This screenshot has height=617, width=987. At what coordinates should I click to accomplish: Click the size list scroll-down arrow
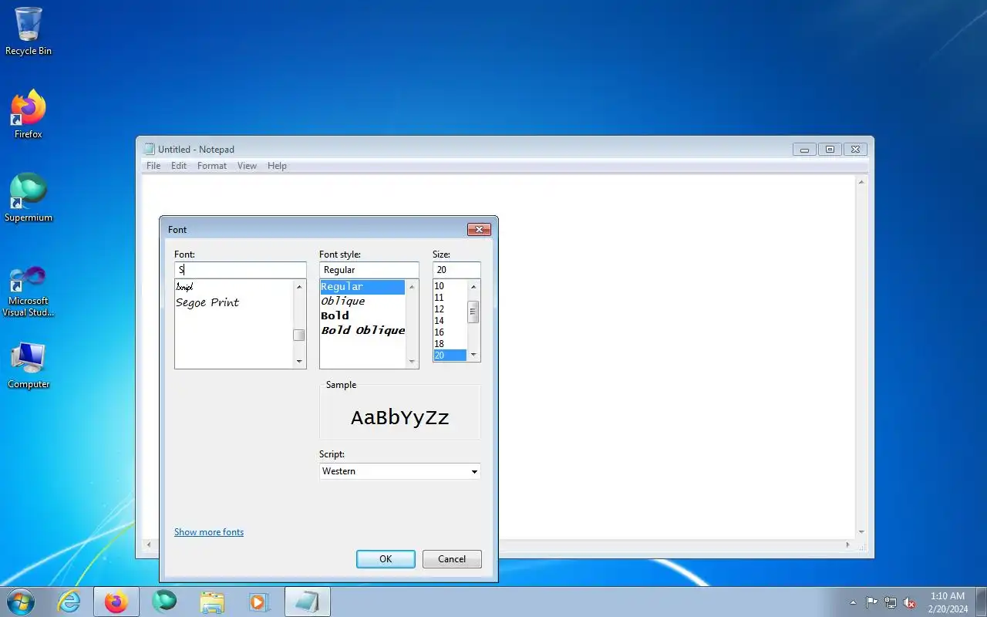473,355
